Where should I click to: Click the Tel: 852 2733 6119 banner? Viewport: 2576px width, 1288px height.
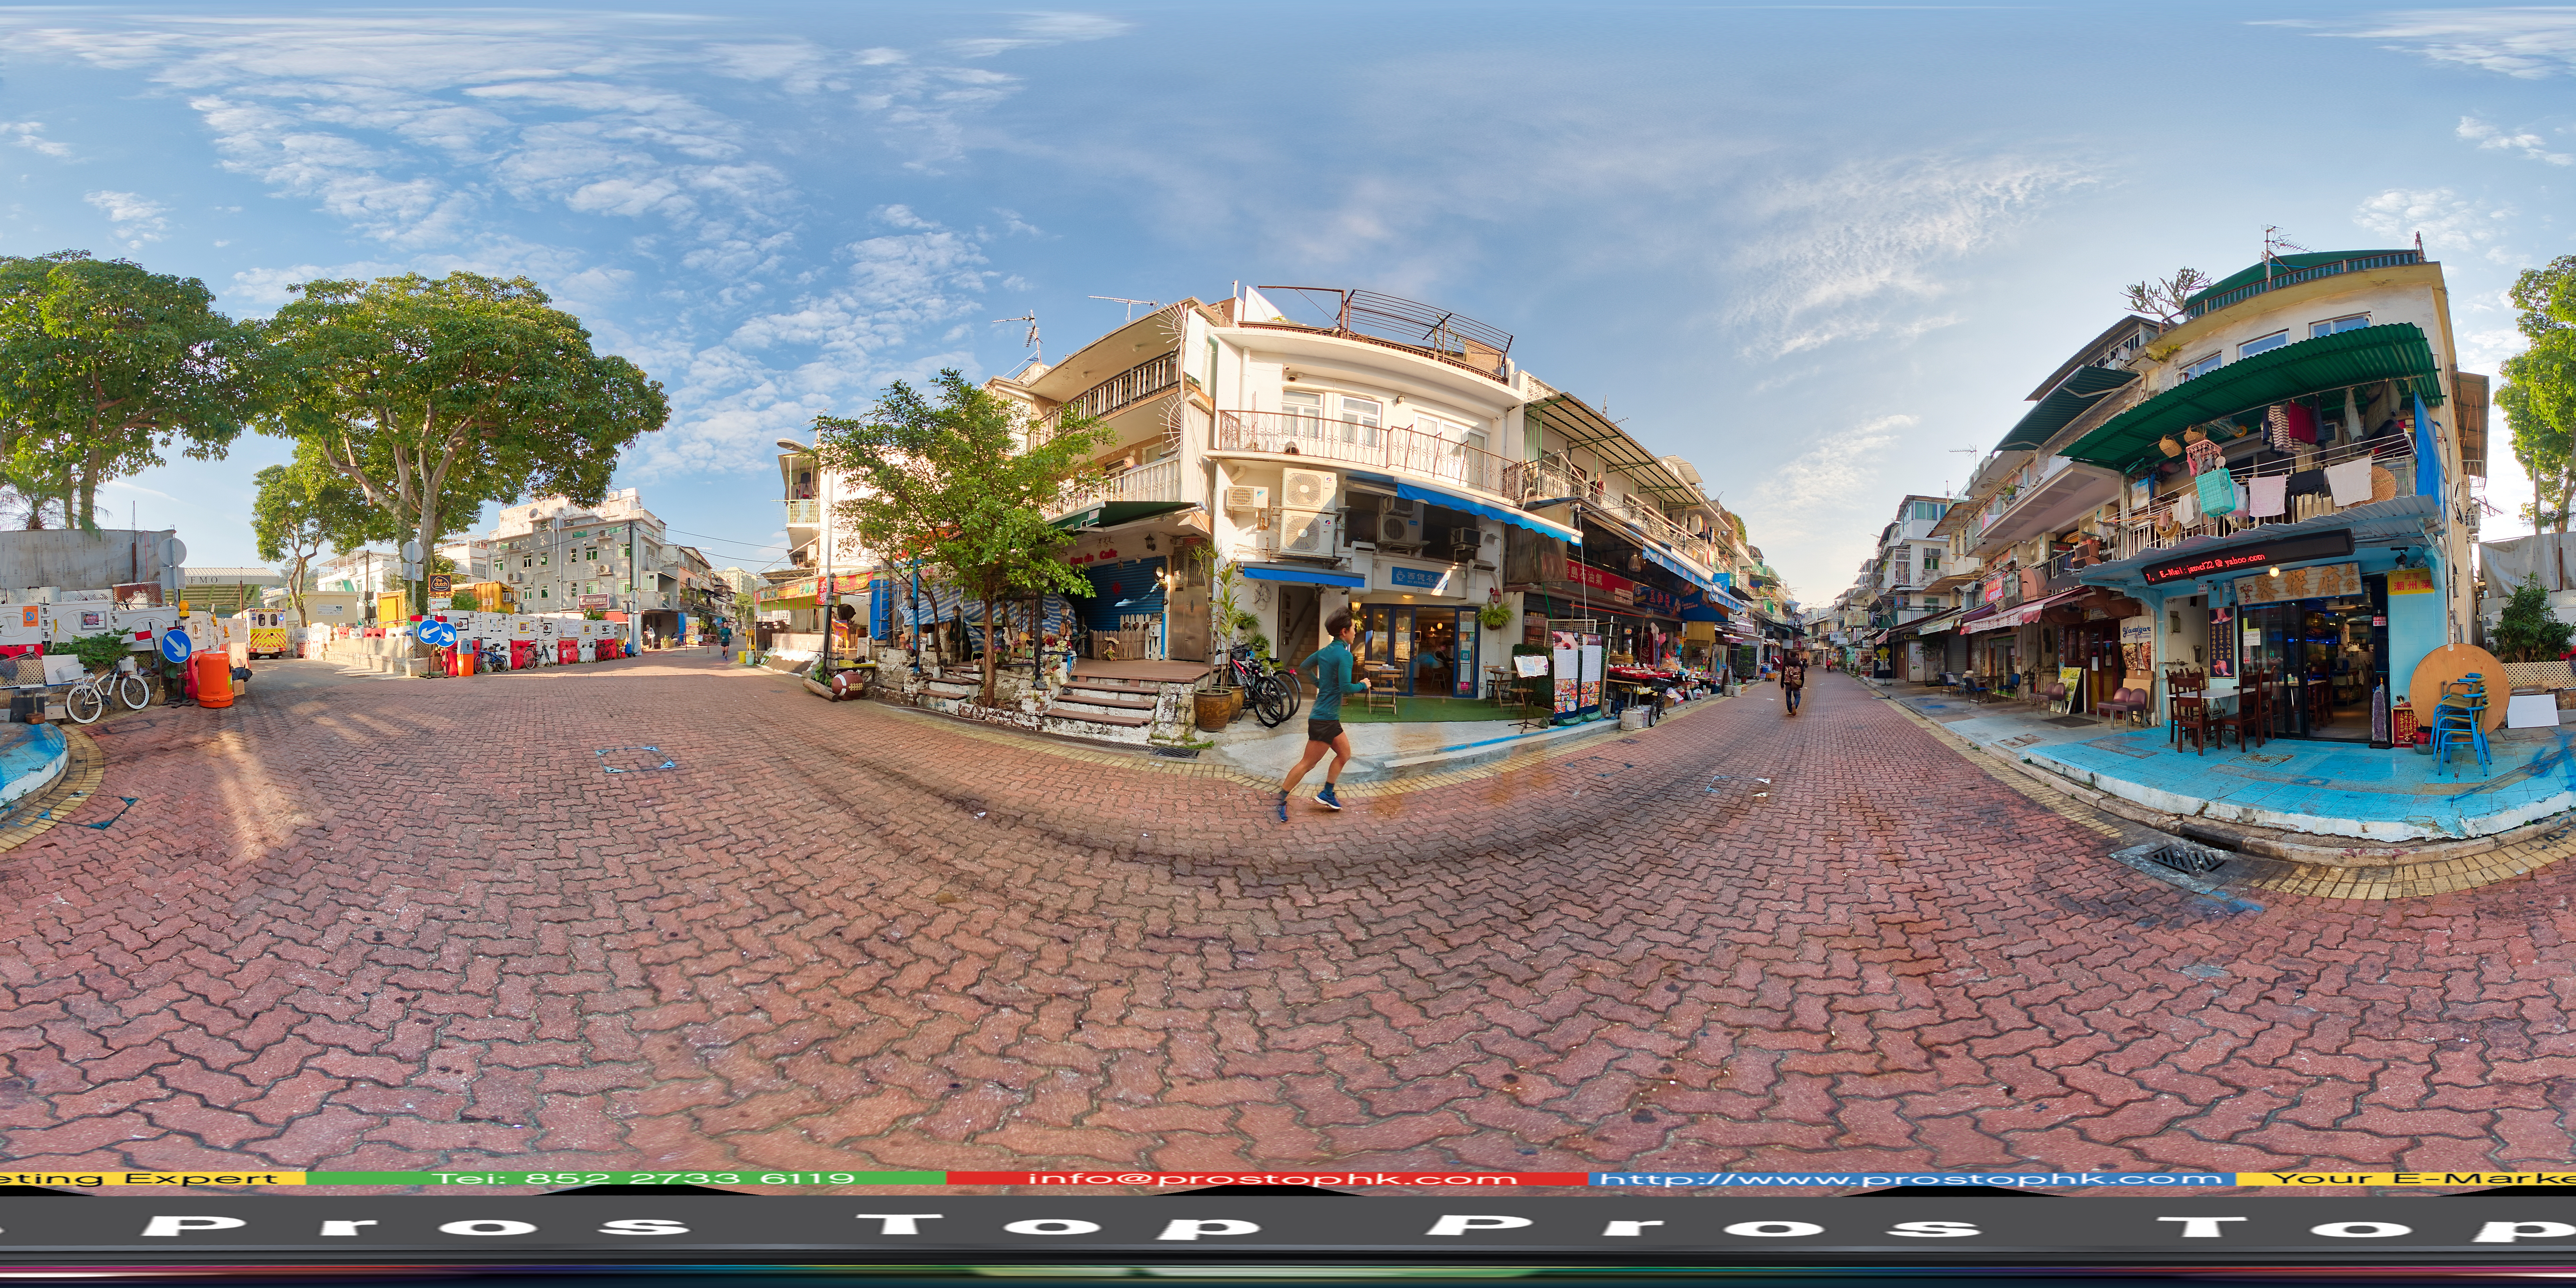[640, 1178]
